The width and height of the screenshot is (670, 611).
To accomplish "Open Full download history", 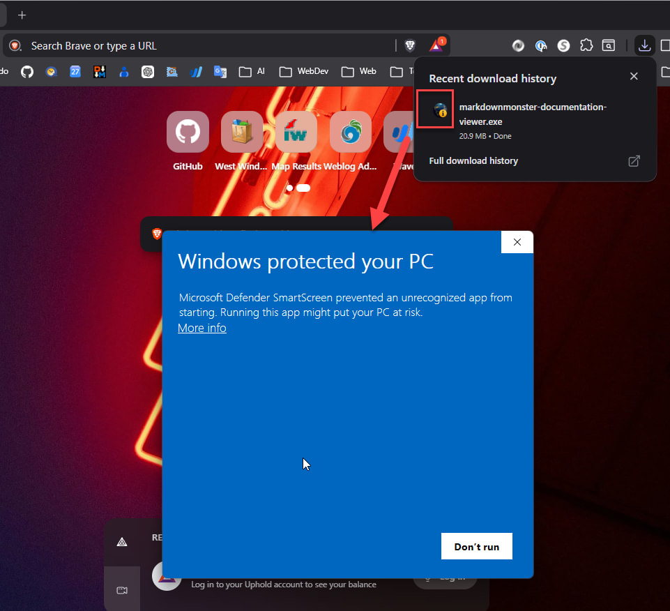I will tap(473, 160).
